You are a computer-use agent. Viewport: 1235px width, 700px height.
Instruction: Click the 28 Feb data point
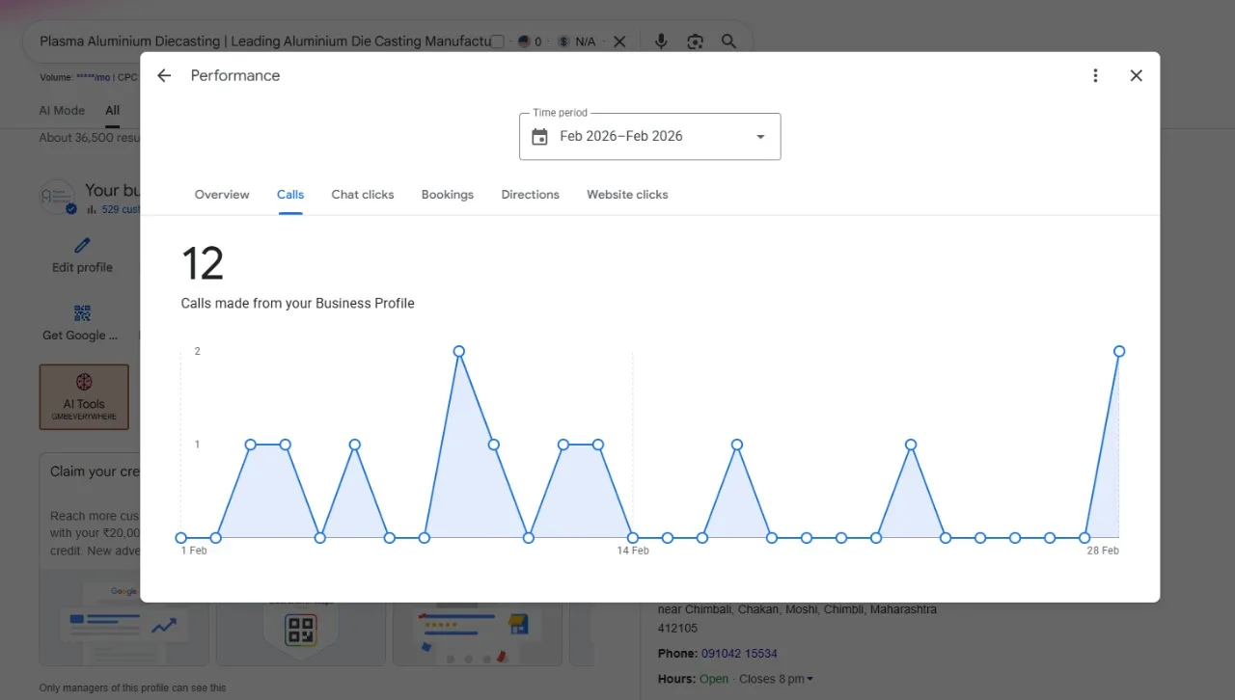pyautogui.click(x=1119, y=351)
